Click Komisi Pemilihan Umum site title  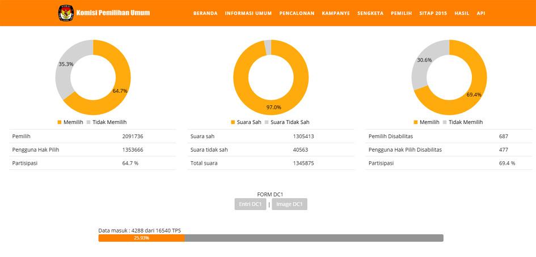click(113, 12)
